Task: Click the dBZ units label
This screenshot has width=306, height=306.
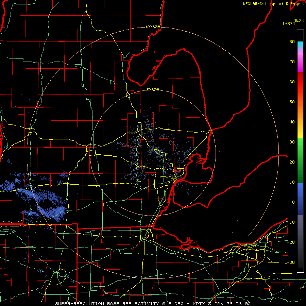Action: pos(289,24)
